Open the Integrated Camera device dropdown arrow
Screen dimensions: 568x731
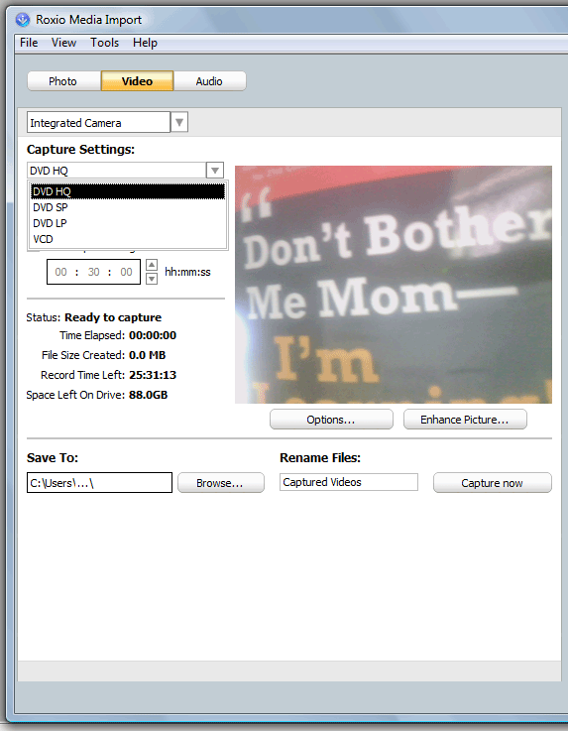(179, 122)
